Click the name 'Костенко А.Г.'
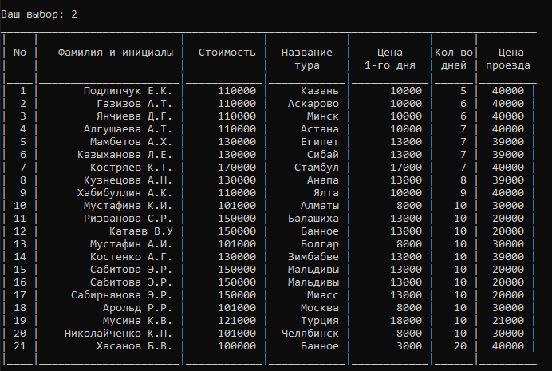 (x=132, y=257)
